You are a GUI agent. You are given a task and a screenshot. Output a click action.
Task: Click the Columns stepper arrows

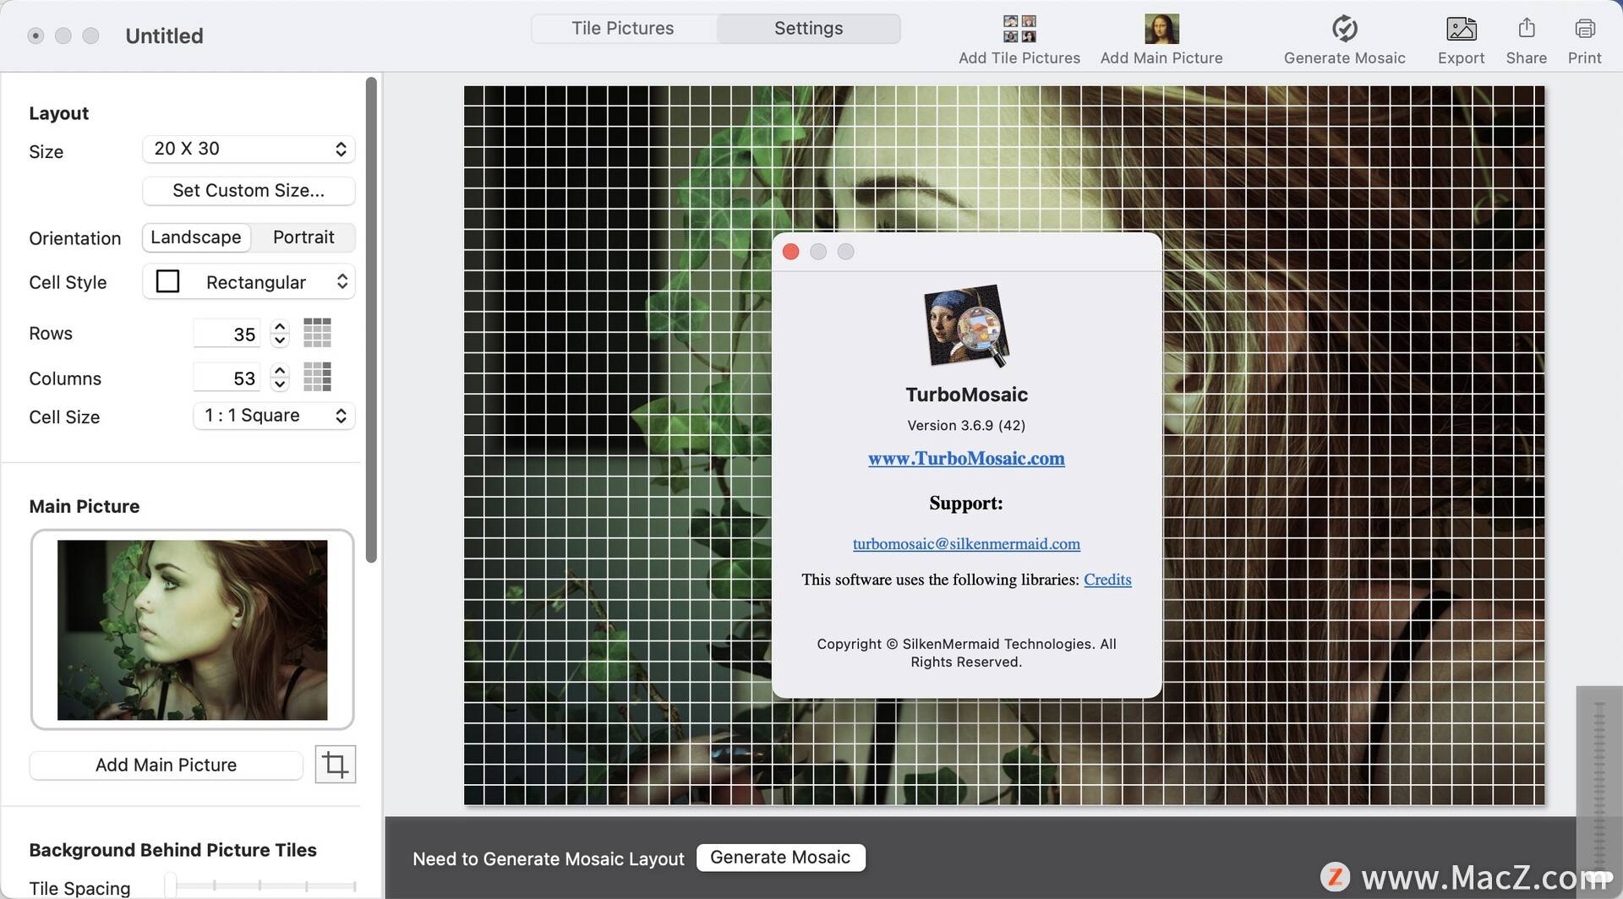(x=280, y=378)
